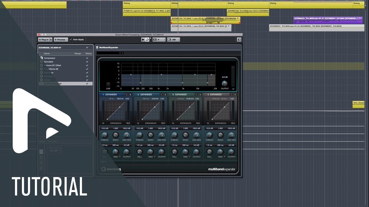
Task: Select the Xtra_Vocal clip at right edge
Action: click(x=359, y=104)
